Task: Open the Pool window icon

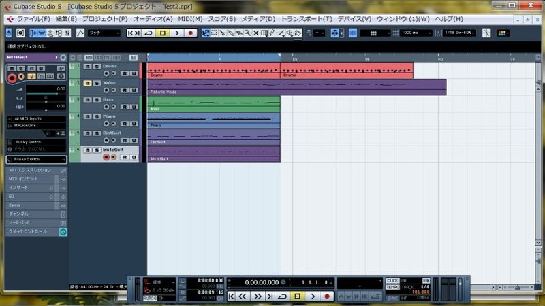Action: [59, 33]
